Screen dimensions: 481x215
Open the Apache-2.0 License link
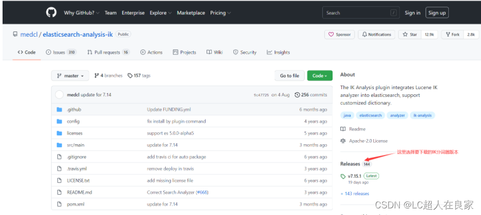[x=368, y=141]
